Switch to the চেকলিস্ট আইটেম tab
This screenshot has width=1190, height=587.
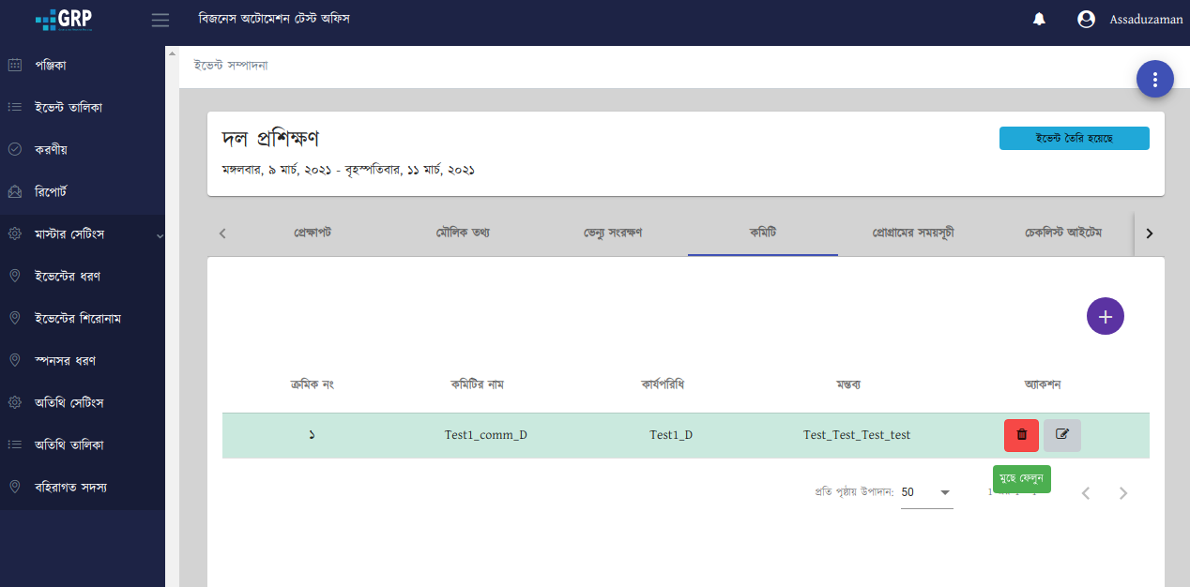[x=1063, y=233]
